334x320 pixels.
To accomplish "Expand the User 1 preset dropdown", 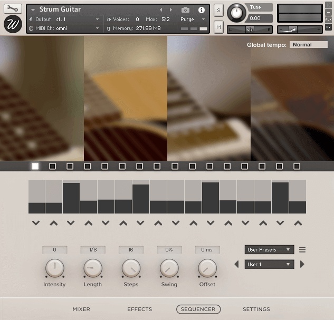I will point(269,264).
